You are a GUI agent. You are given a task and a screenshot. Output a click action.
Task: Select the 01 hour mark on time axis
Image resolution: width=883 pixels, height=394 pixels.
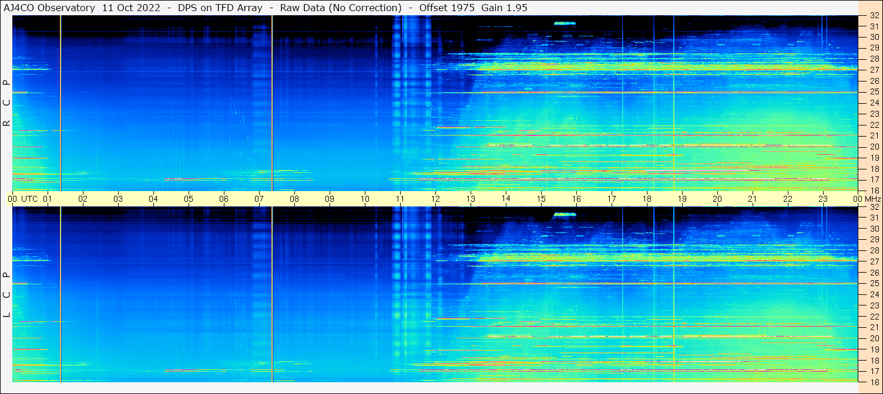pos(48,199)
